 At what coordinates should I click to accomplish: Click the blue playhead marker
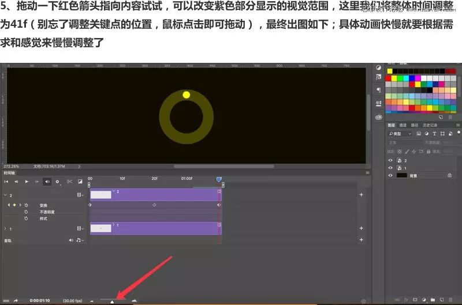coord(219,179)
